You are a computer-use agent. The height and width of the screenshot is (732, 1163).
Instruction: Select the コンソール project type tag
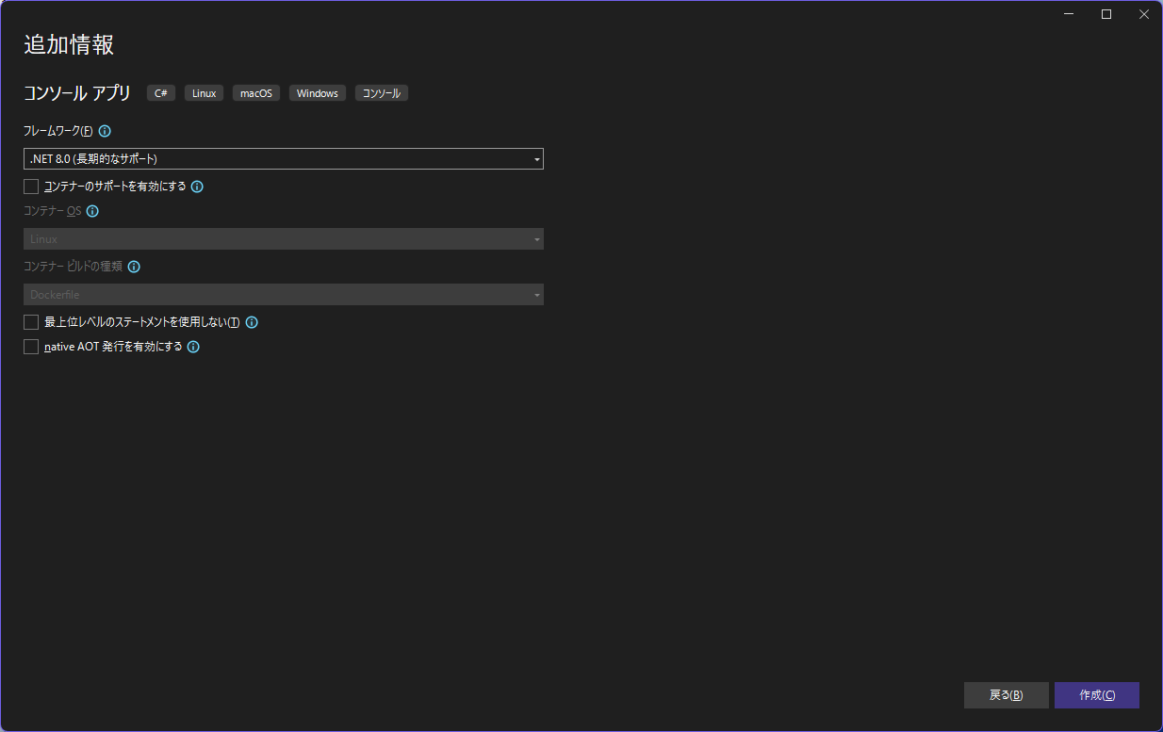point(381,92)
